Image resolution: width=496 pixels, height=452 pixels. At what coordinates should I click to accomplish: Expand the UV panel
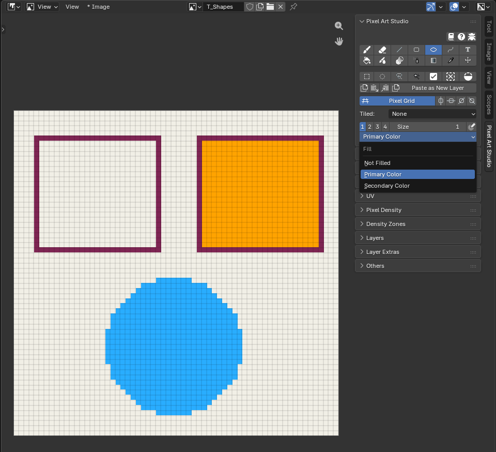click(418, 196)
